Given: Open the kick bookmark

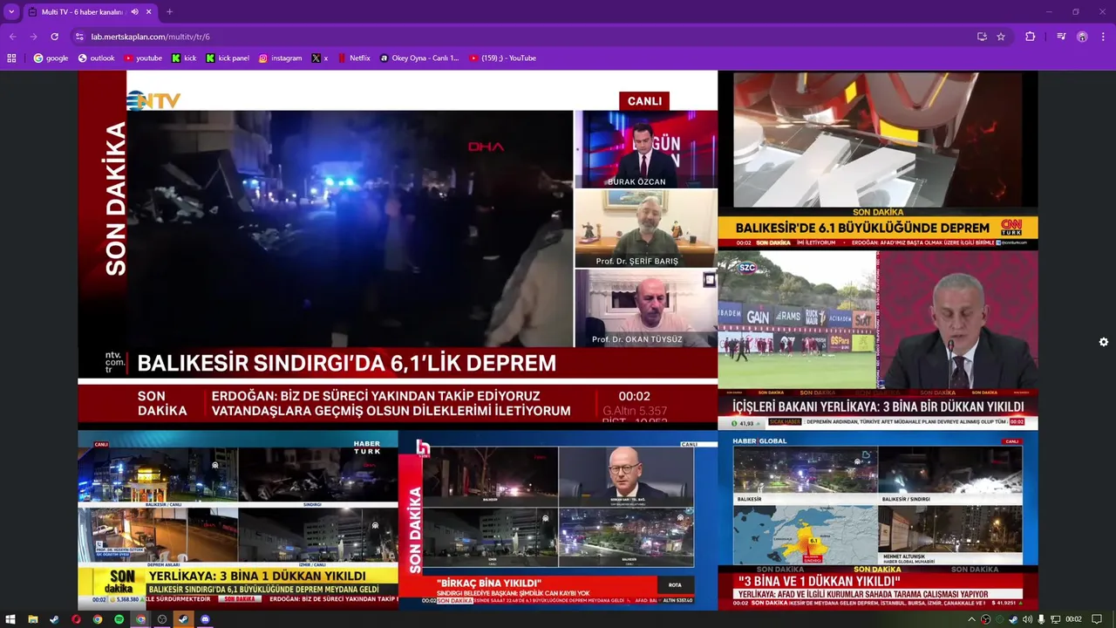Looking at the screenshot, I should pos(184,58).
